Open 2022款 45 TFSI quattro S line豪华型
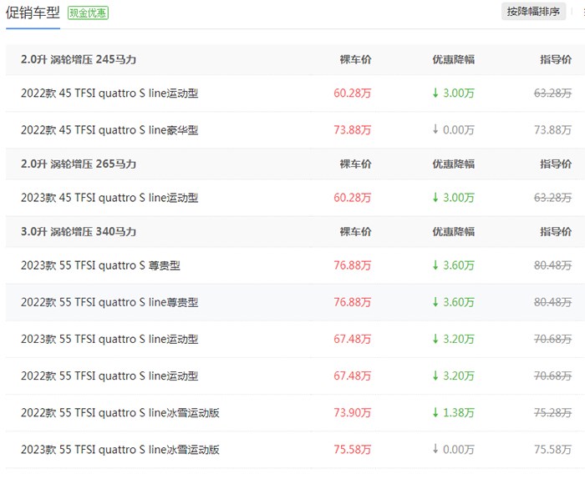The width and height of the screenshot is (585, 479). [x=109, y=130]
